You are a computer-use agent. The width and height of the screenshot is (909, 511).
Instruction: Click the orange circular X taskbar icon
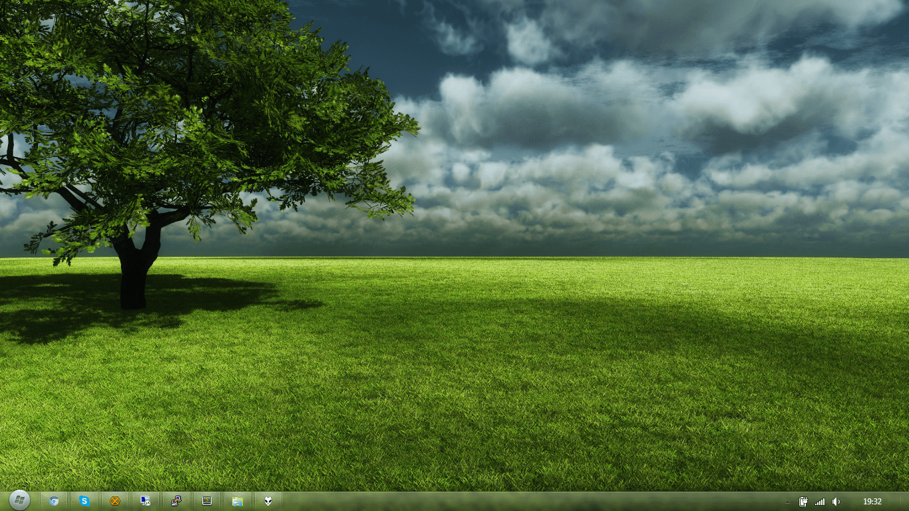[x=115, y=501]
